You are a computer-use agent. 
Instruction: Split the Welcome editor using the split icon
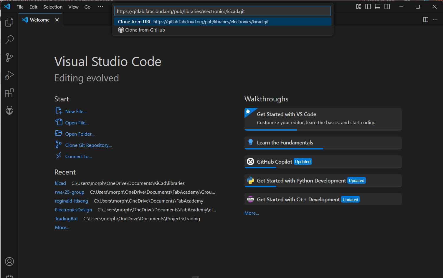(425, 20)
